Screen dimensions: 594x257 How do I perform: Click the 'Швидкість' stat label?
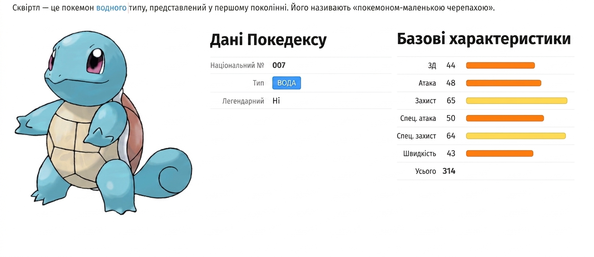coord(419,154)
